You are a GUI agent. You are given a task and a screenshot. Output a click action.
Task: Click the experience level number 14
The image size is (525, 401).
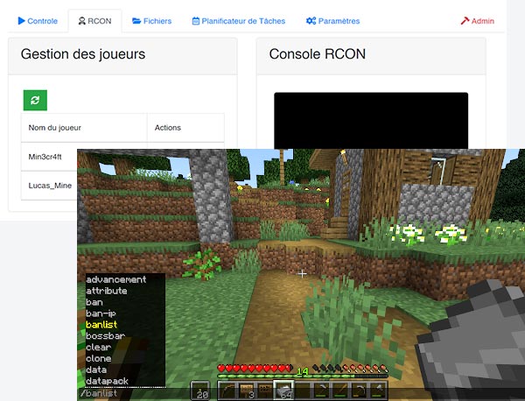303,372
